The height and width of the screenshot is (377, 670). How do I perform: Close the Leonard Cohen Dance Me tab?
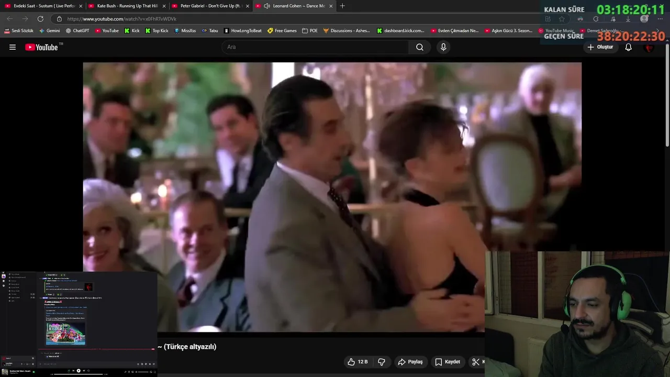tap(331, 6)
